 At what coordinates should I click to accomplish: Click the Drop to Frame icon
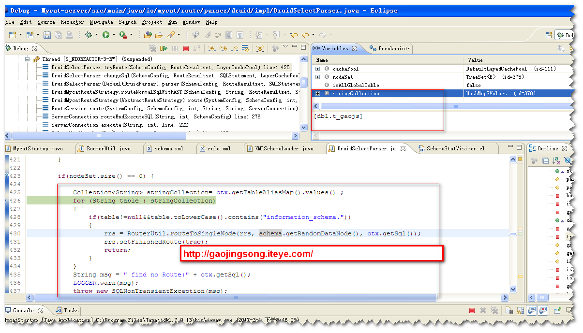point(246,48)
